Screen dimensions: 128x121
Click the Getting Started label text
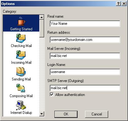tap(21, 29)
